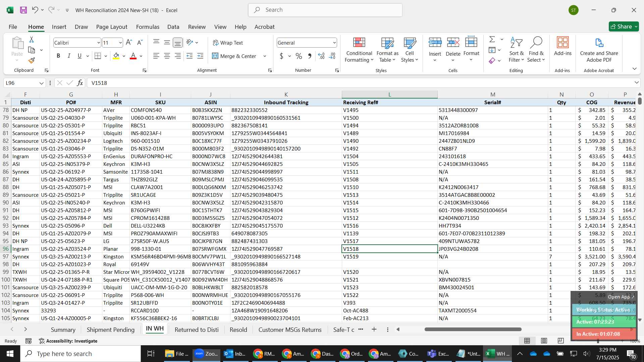Toggle Italic formatting
The width and height of the screenshot is (644, 362).
click(x=69, y=56)
